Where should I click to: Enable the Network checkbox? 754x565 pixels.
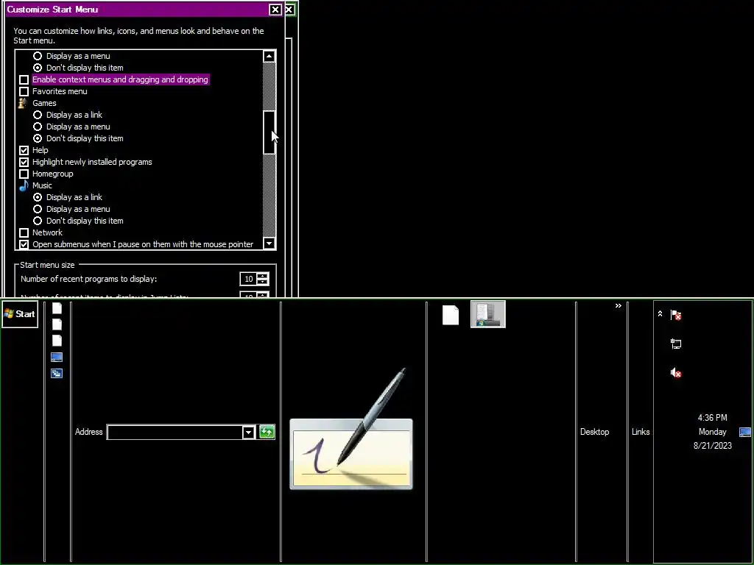[x=24, y=232]
